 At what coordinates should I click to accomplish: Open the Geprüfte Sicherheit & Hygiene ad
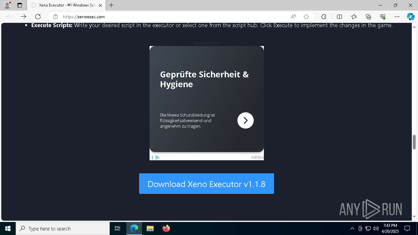point(204,79)
